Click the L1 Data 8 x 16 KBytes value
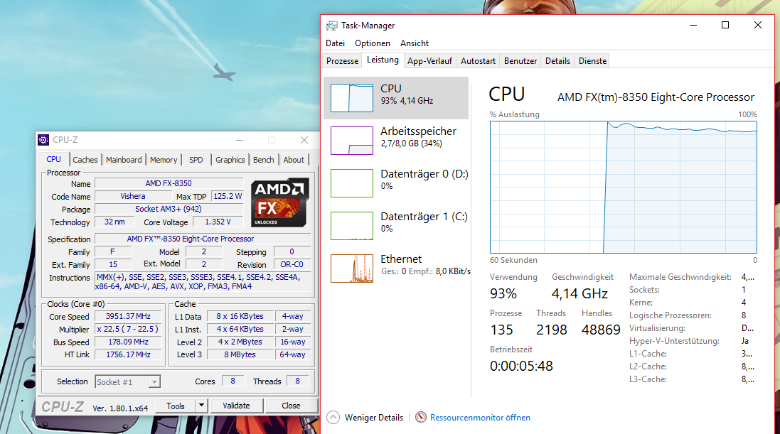 (x=240, y=316)
